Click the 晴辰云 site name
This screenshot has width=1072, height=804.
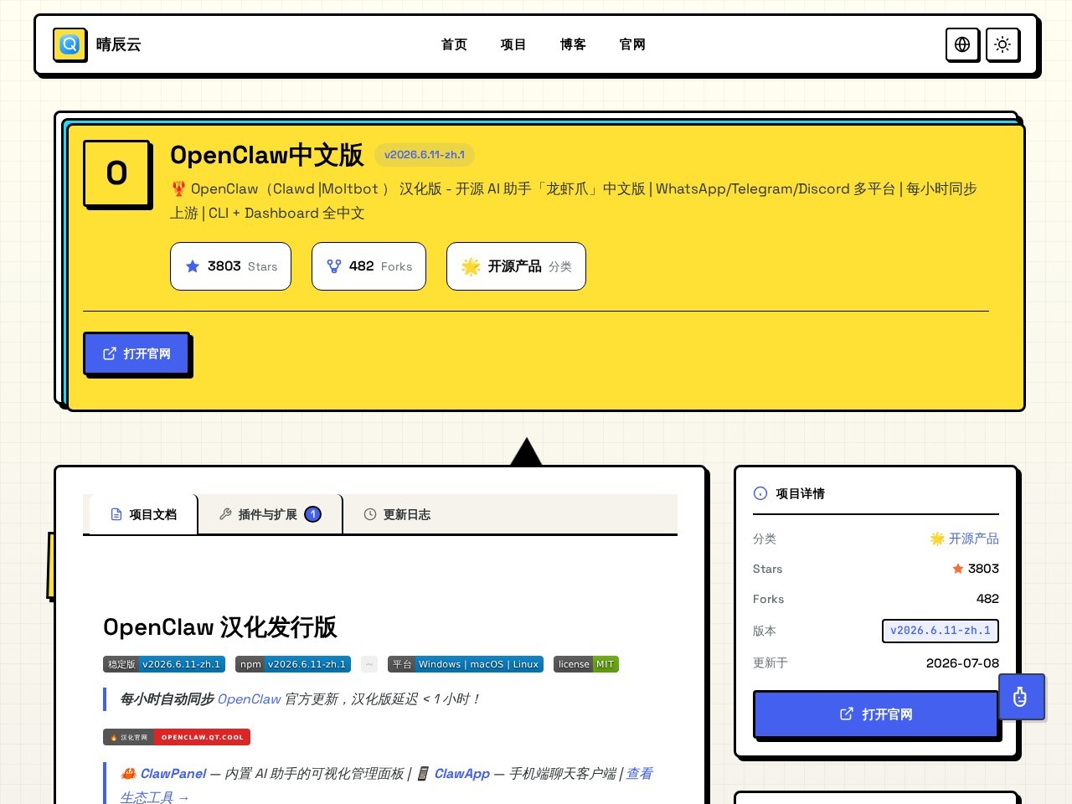coord(118,44)
